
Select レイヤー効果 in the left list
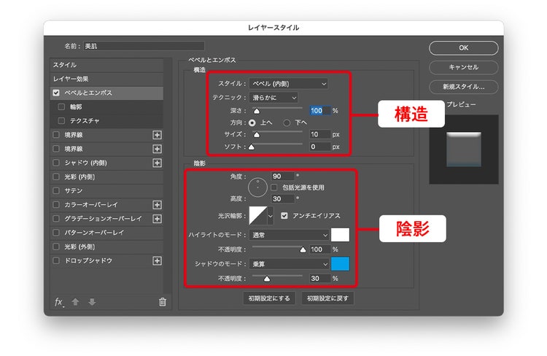pos(106,79)
